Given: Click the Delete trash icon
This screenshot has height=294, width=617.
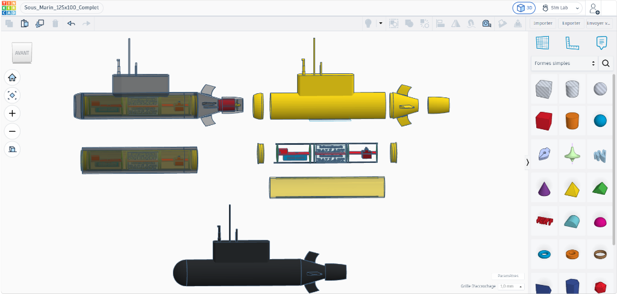Looking at the screenshot, I should coord(55,23).
